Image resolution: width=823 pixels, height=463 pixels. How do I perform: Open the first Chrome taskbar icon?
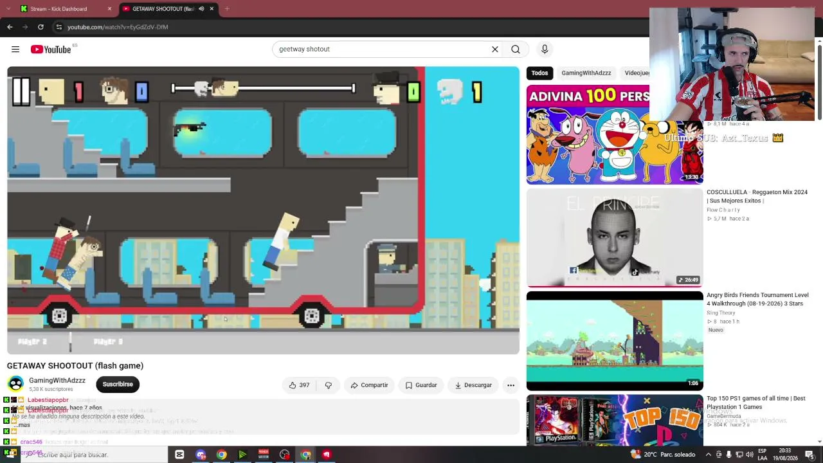[221, 455]
